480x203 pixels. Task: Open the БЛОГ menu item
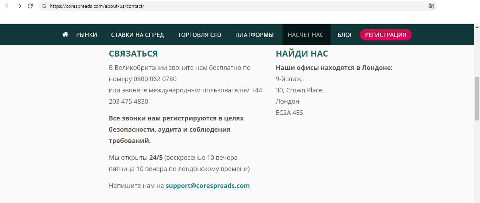[345, 35]
